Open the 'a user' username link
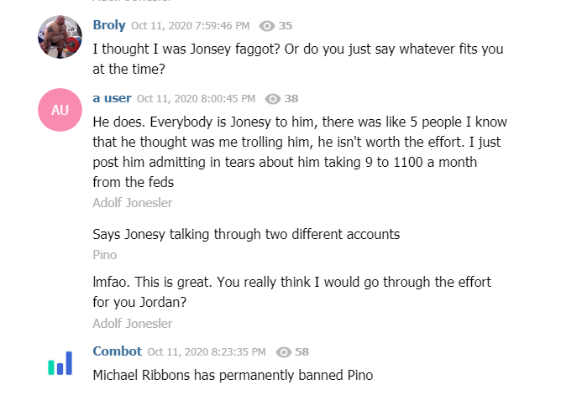Viewport: 561px width, 395px height. (x=112, y=98)
